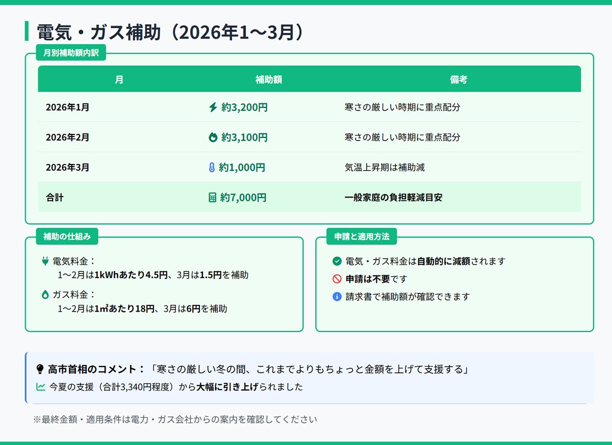Click the green checkmark icon for 自動的に減額
Viewport: 612px width, 445px height.
(337, 261)
